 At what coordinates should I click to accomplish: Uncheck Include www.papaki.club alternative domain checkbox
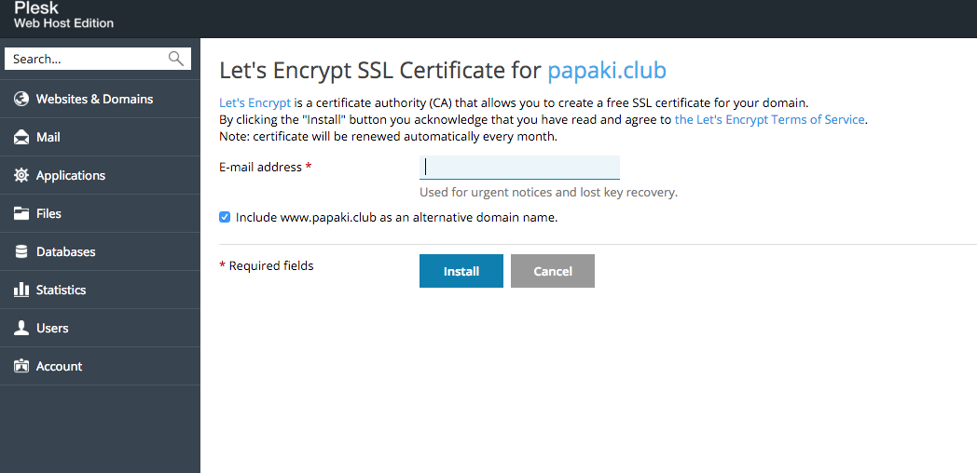225,217
